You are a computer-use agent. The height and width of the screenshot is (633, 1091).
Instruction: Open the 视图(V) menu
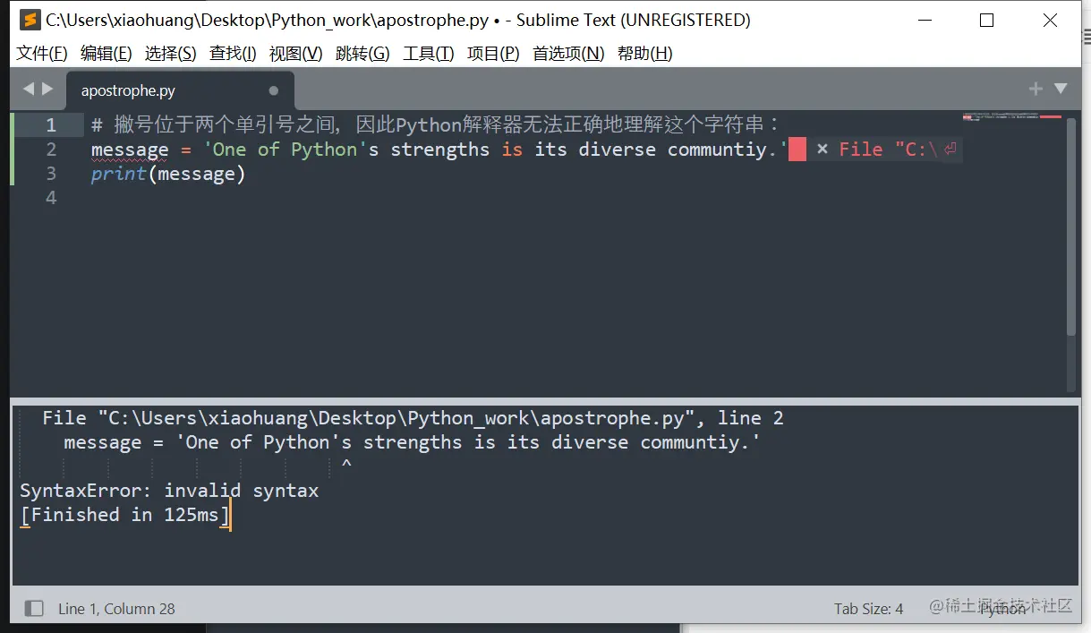[295, 54]
